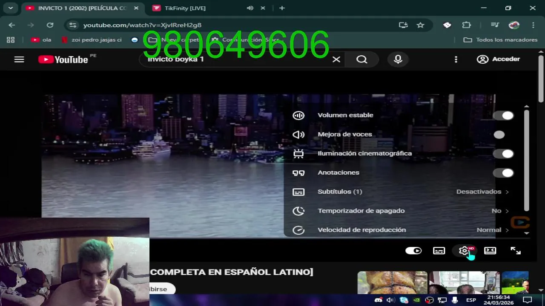This screenshot has height=306, width=545.
Task: Click the cinematic lighting icon
Action: 298,154
